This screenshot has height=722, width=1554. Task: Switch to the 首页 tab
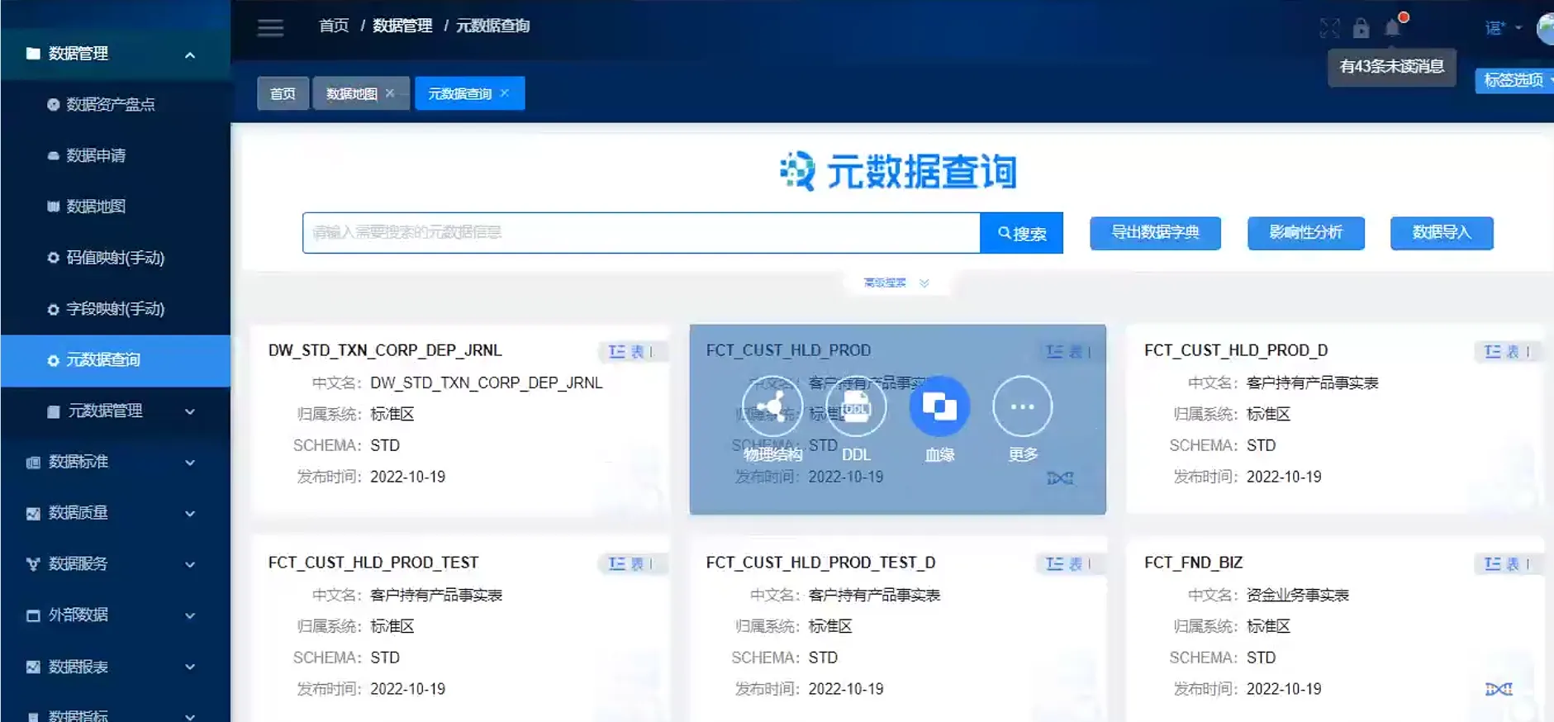[283, 93]
